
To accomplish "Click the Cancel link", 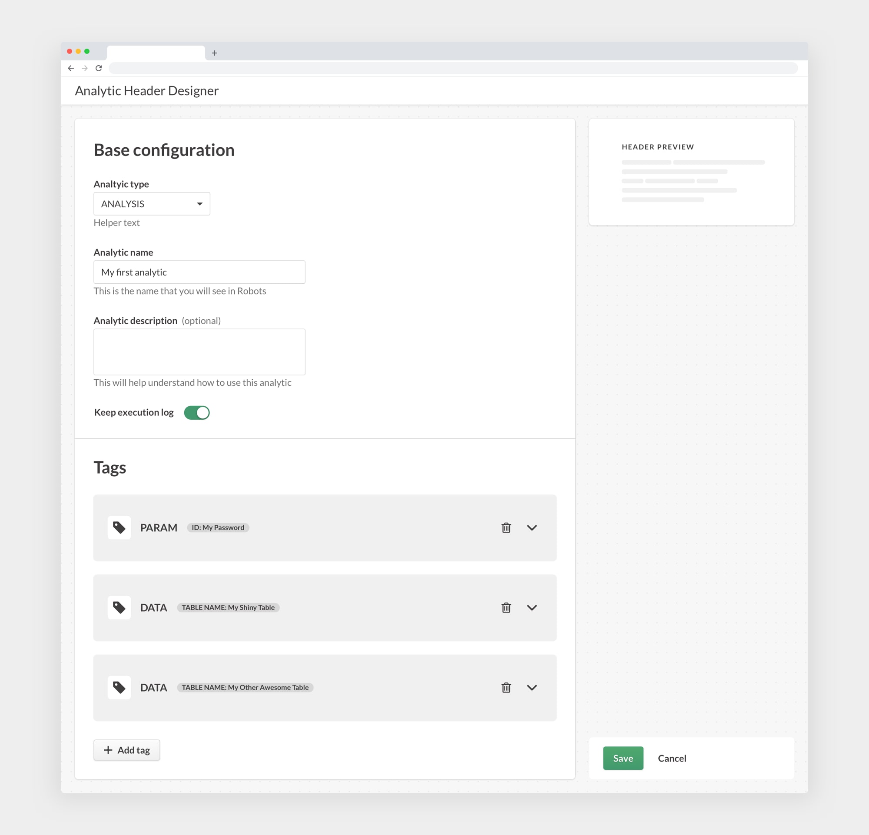I will click(670, 757).
